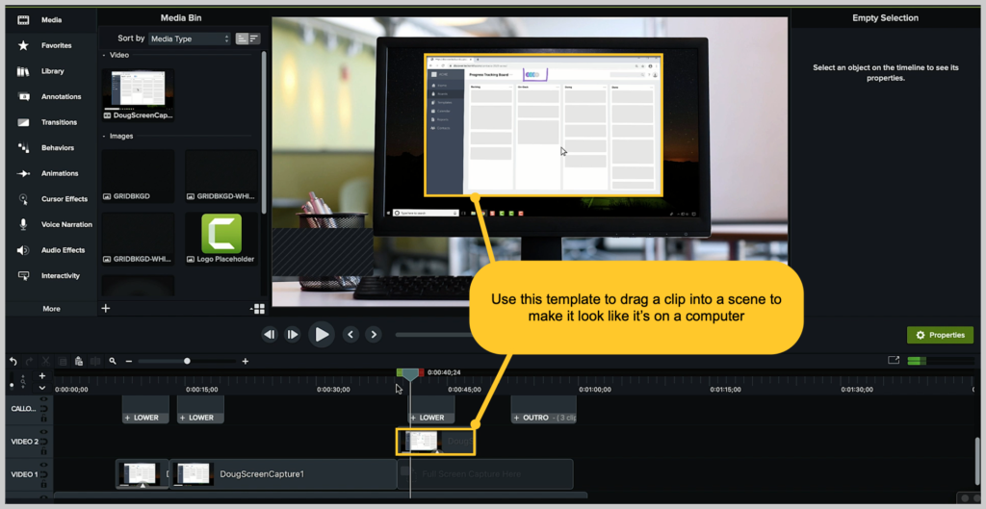Adjust the timeline zoom slider

coord(187,362)
